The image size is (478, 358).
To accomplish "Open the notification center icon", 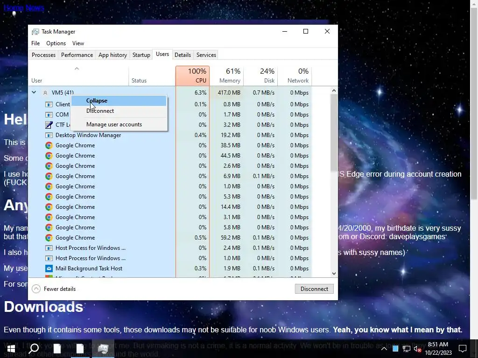I will (463, 349).
